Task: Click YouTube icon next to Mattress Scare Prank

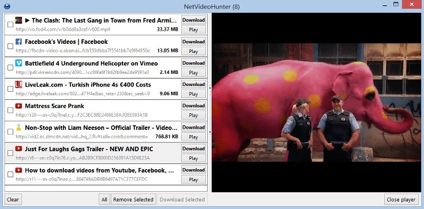Action: (18, 106)
